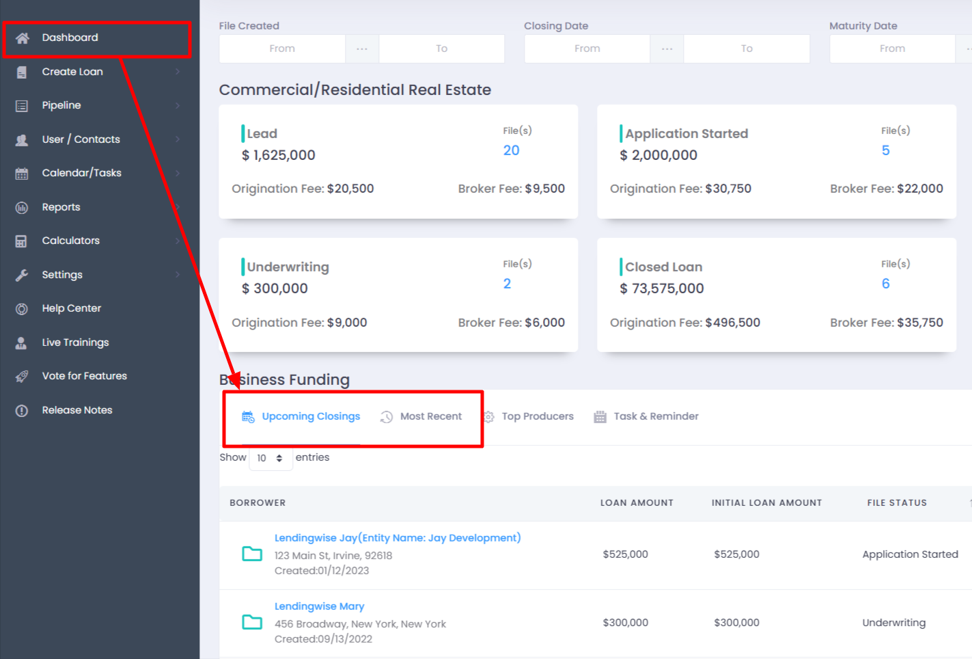The width and height of the screenshot is (972, 659).
Task: Expand the User / Contacts submenu arrow
Action: (178, 139)
